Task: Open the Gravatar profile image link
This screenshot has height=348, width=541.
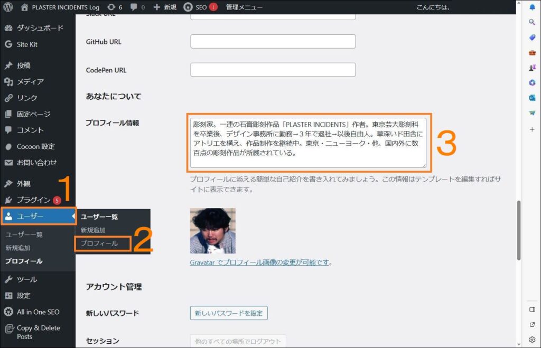Action: pos(259,262)
